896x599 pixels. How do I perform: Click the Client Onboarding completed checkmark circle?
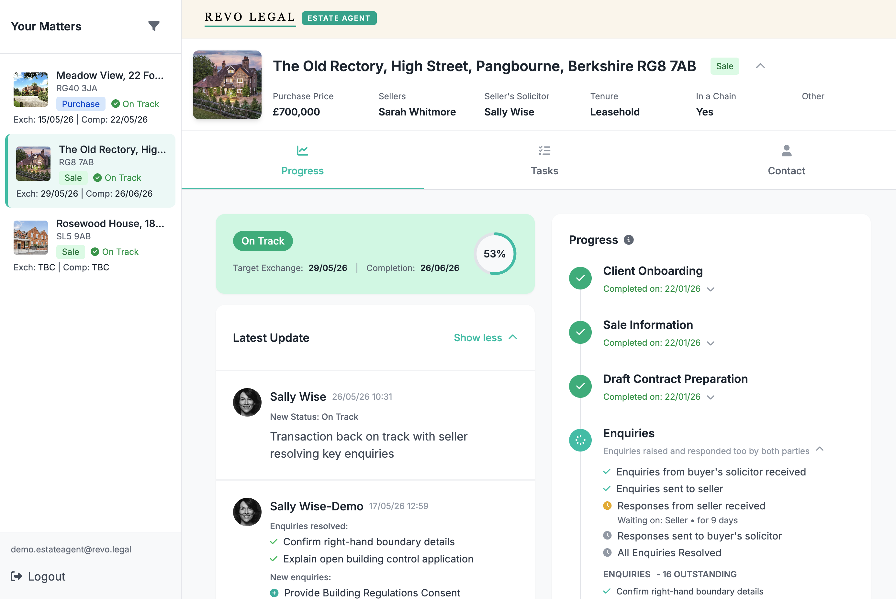pyautogui.click(x=580, y=278)
